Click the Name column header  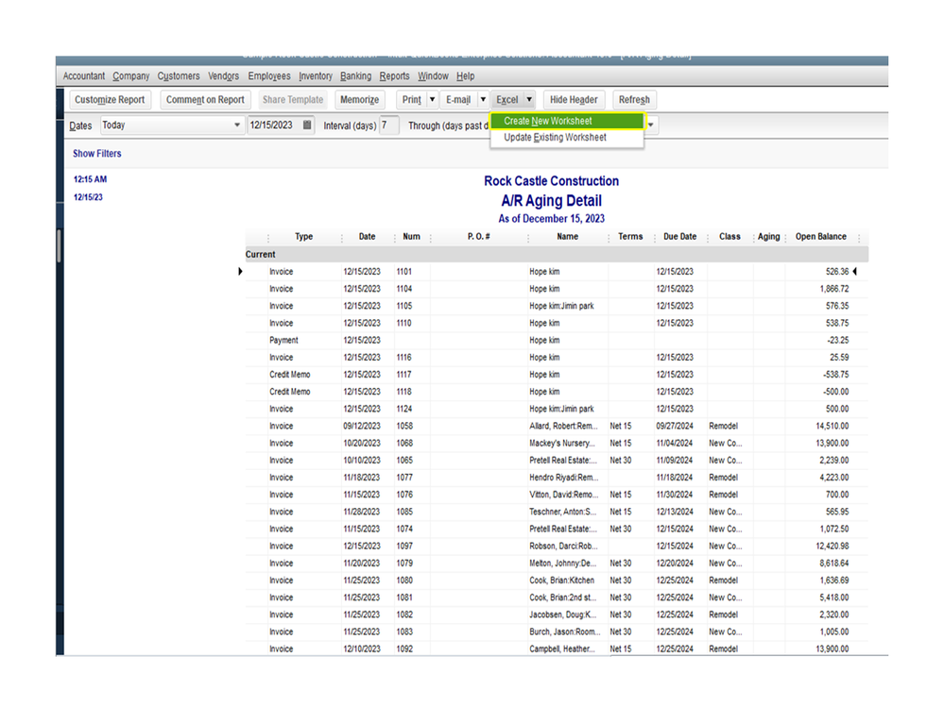tap(568, 237)
